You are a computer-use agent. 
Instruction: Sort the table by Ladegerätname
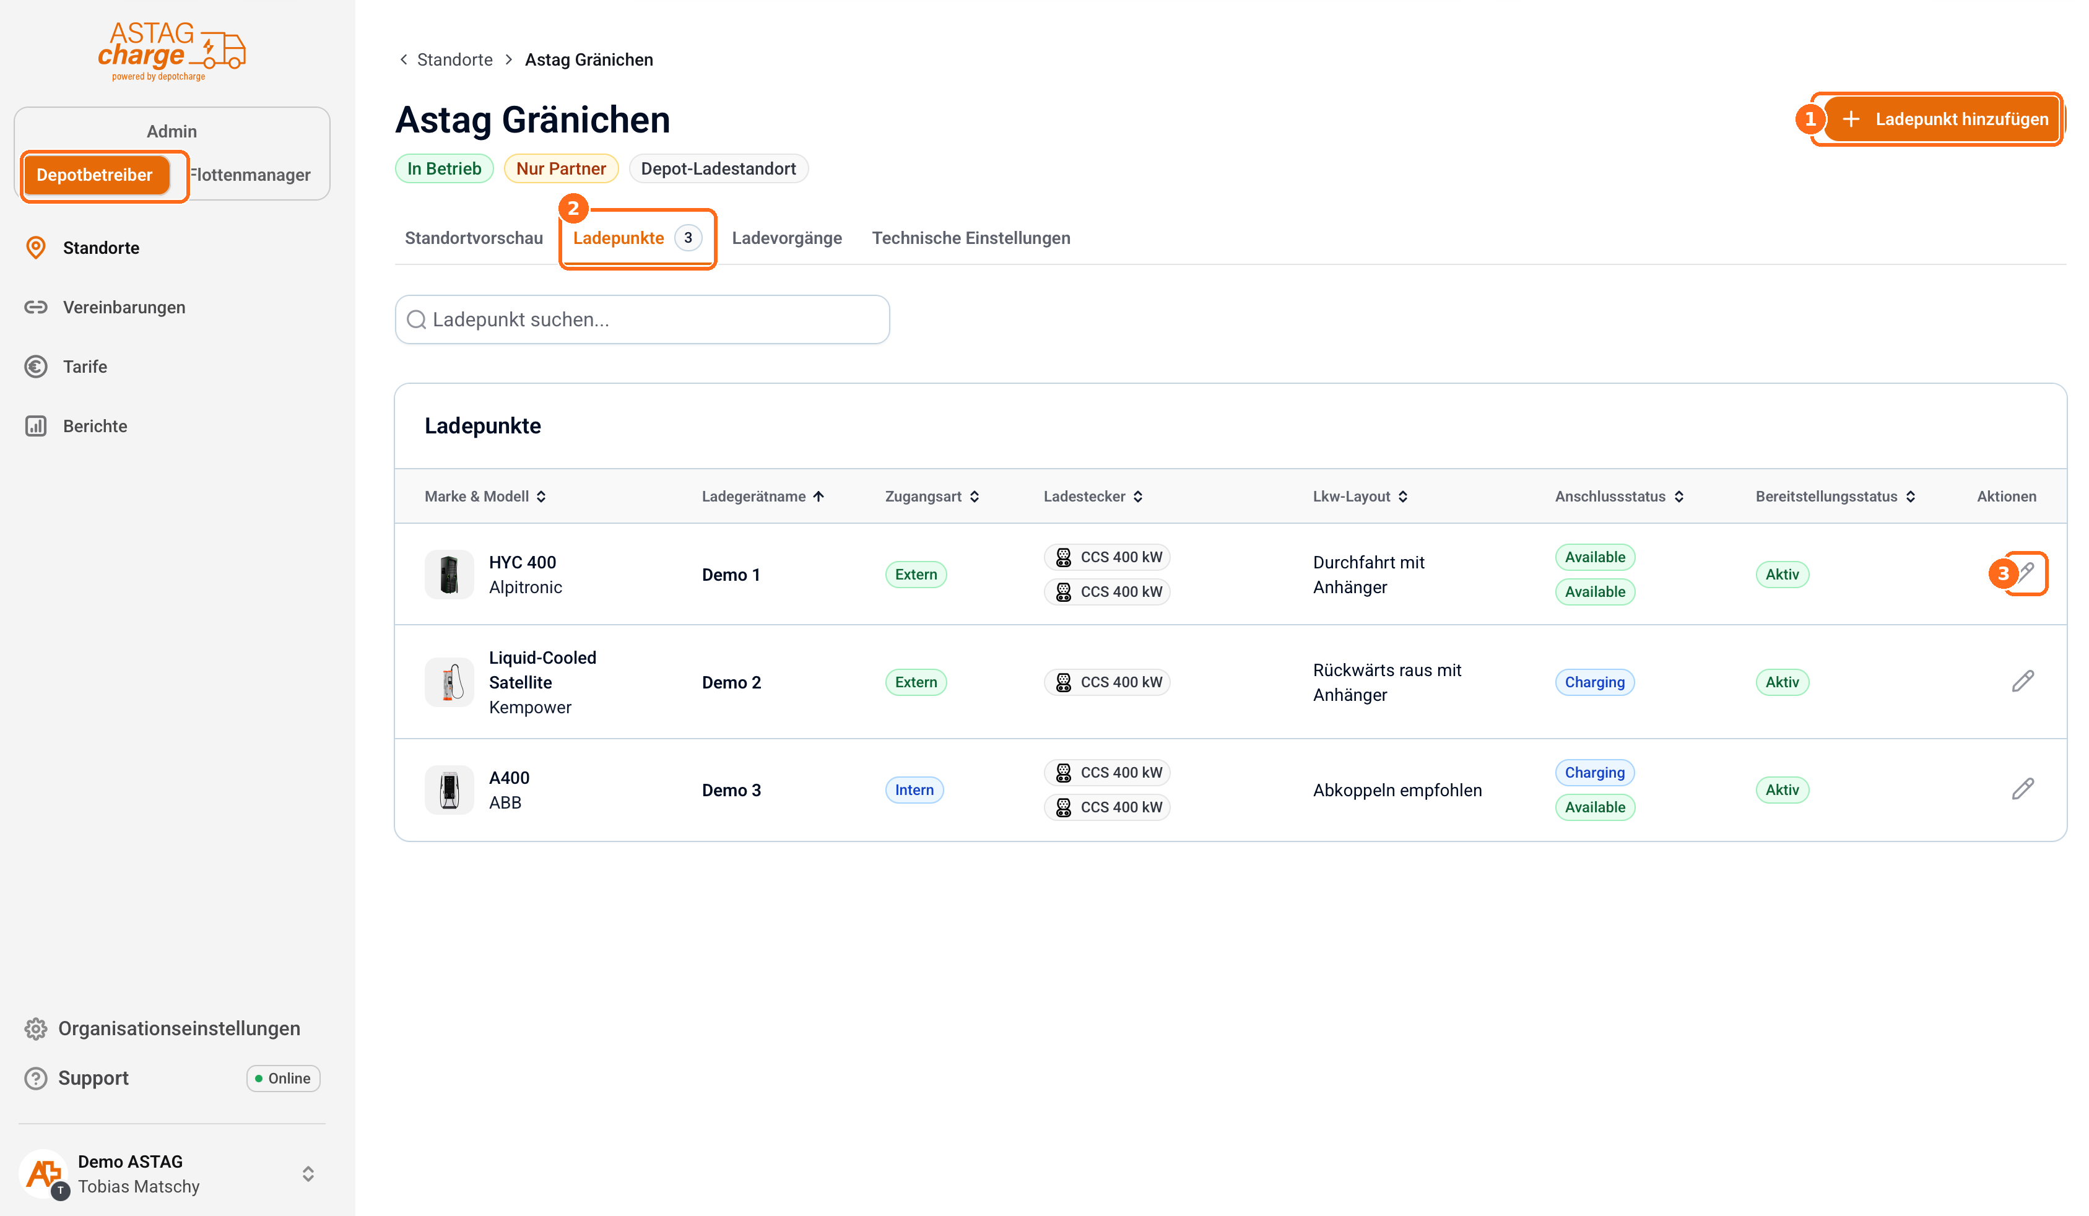tap(763, 497)
